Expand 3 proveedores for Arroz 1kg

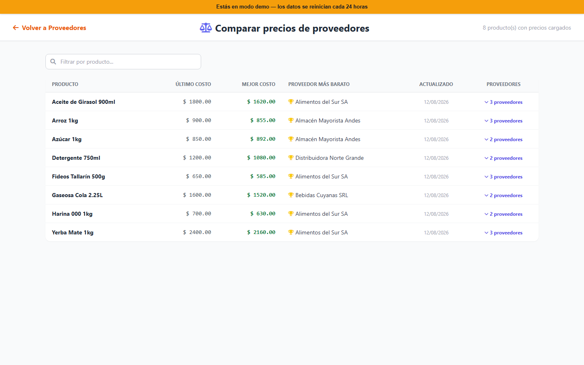pyautogui.click(x=503, y=121)
